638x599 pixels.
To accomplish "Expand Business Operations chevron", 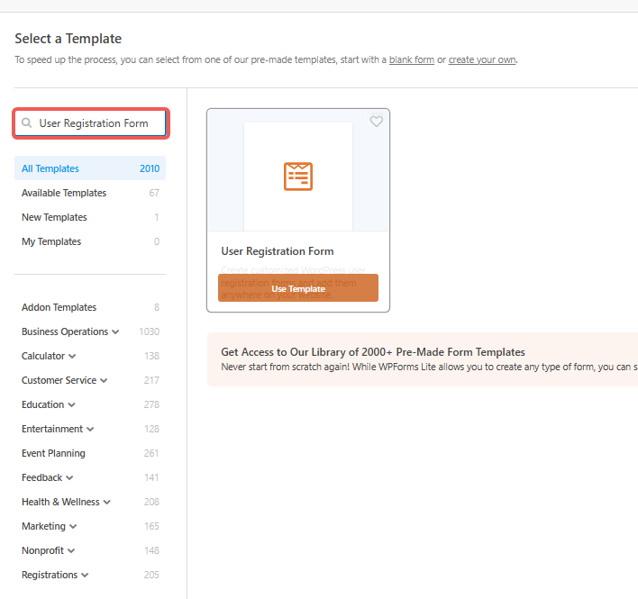I will pos(115,332).
